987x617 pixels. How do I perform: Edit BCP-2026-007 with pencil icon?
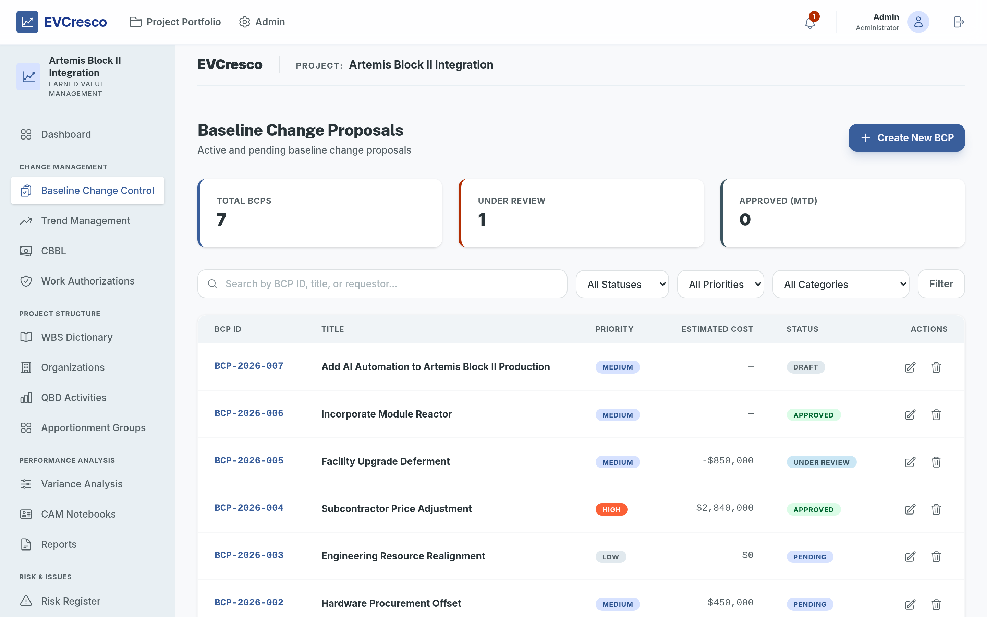coord(910,367)
